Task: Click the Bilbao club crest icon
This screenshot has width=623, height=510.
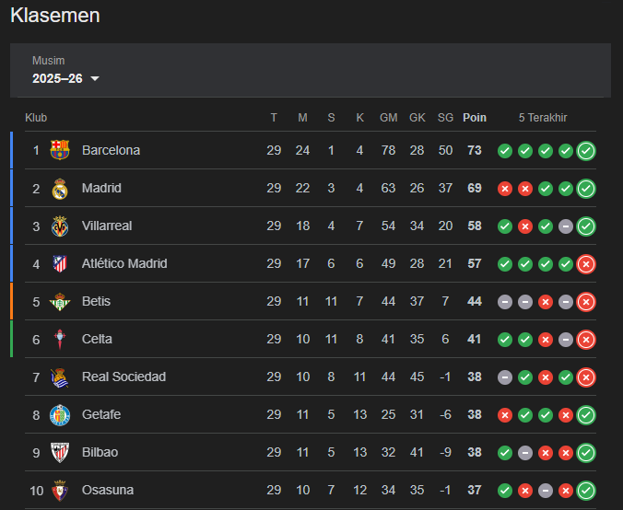Action: coord(60,452)
